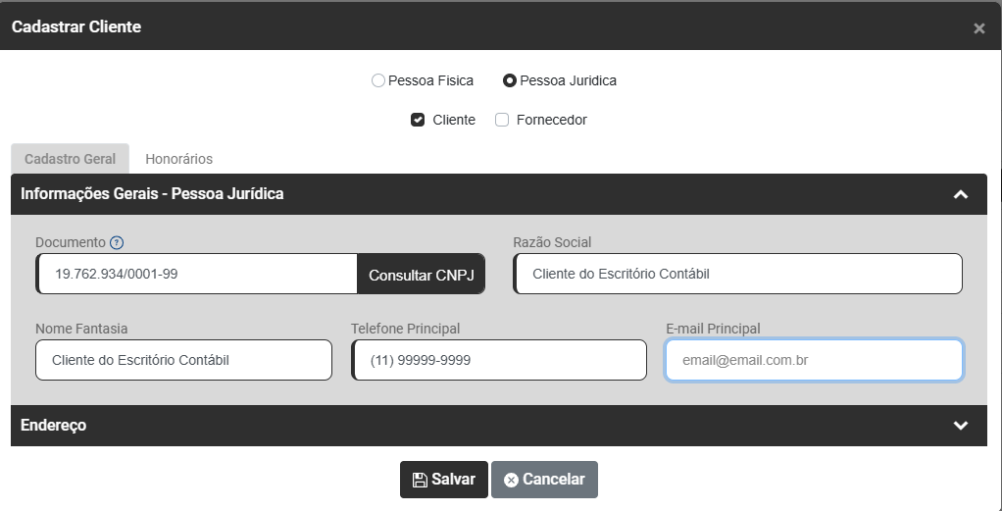
Task: Click the Documento CNPJ input field
Action: tap(196, 275)
